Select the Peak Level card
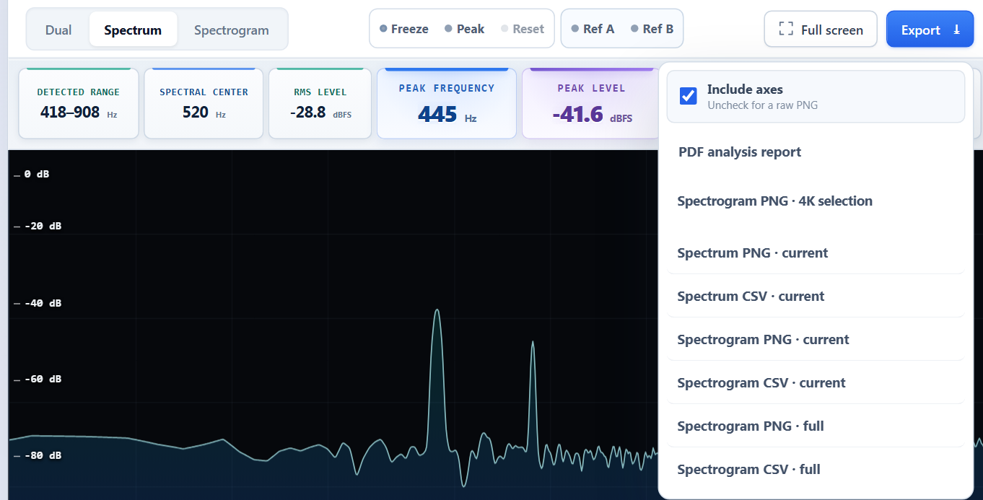The image size is (983, 500). click(590, 103)
